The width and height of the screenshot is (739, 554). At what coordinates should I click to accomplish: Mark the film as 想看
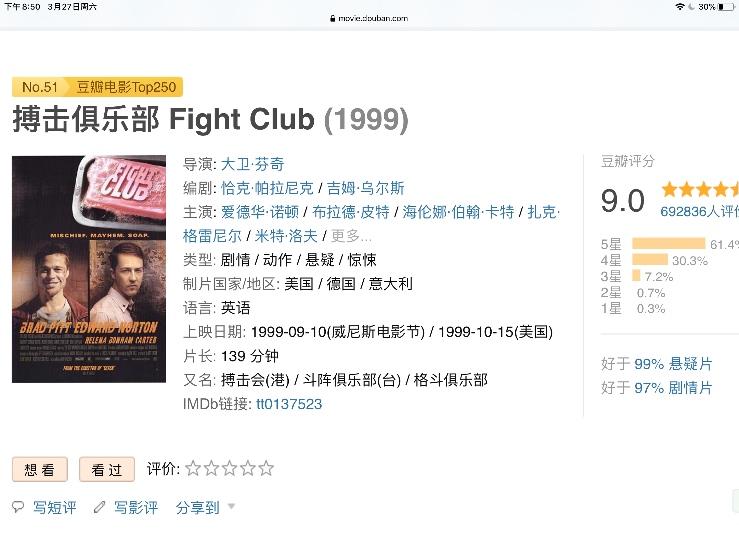tap(39, 470)
